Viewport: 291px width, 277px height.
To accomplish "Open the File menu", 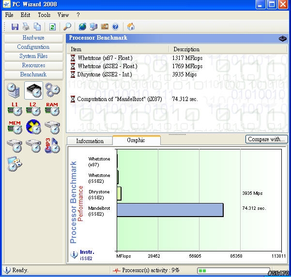I will (x=9, y=15).
